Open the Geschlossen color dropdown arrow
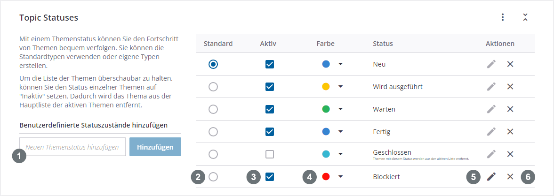Image resolution: width=554 pixels, height=196 pixels. (x=340, y=154)
